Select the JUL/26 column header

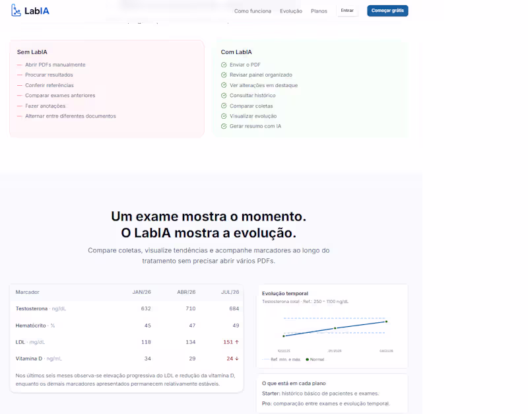(230, 292)
